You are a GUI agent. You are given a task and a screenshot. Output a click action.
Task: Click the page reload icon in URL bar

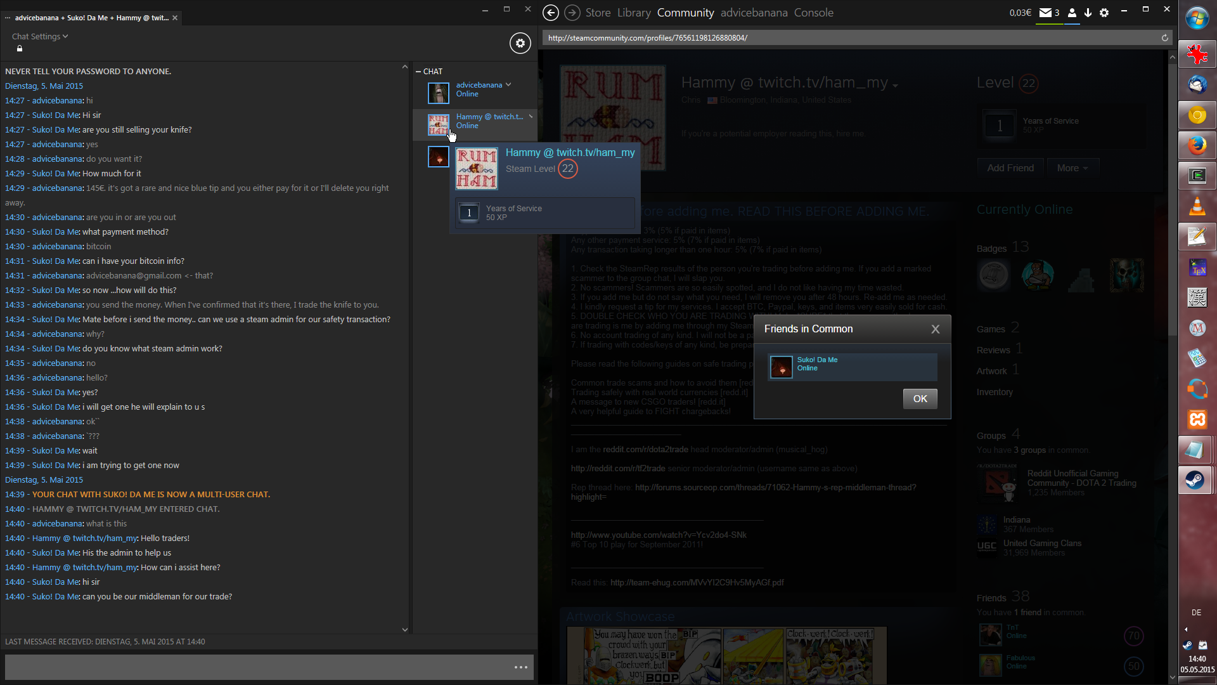point(1164,38)
